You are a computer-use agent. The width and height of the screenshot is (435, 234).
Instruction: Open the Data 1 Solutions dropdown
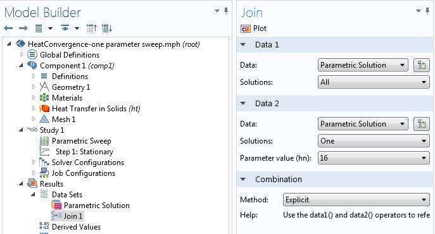(374, 82)
